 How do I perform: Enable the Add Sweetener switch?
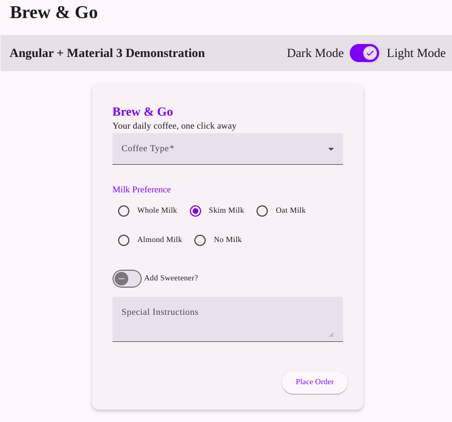point(127,278)
